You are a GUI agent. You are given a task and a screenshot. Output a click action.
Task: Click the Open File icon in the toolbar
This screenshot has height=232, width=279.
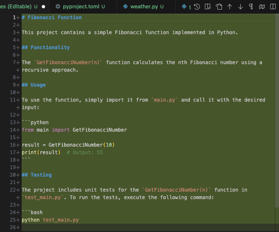point(219,7)
